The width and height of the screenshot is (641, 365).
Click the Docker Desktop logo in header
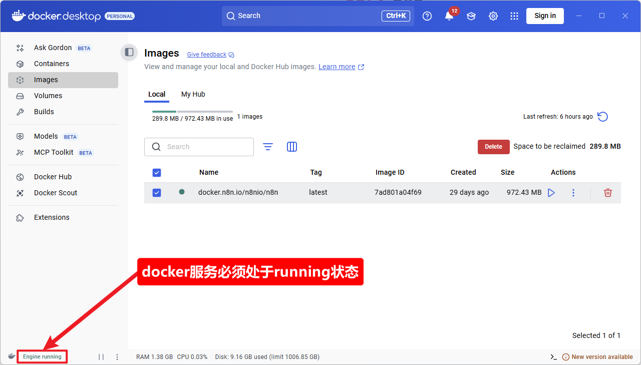click(x=57, y=16)
